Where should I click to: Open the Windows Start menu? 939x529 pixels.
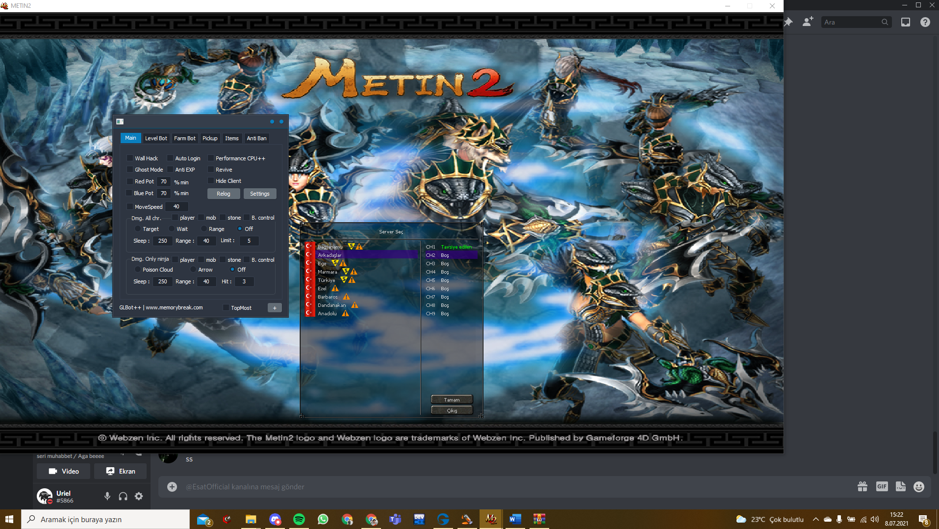tap(9, 519)
